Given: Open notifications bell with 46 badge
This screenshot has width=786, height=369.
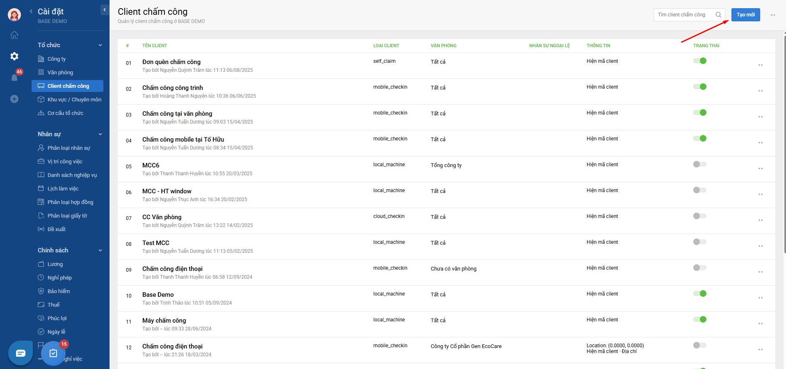Looking at the screenshot, I should [14, 78].
